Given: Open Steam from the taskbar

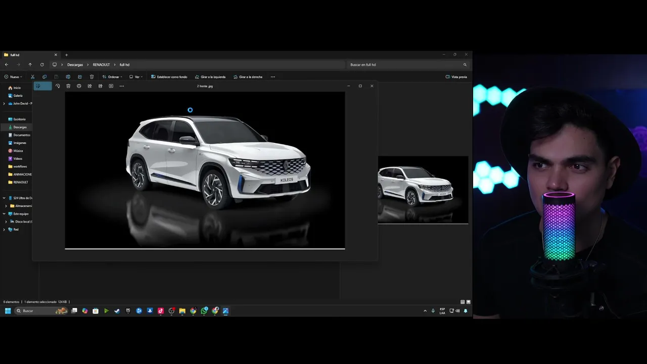Looking at the screenshot, I should tap(117, 311).
